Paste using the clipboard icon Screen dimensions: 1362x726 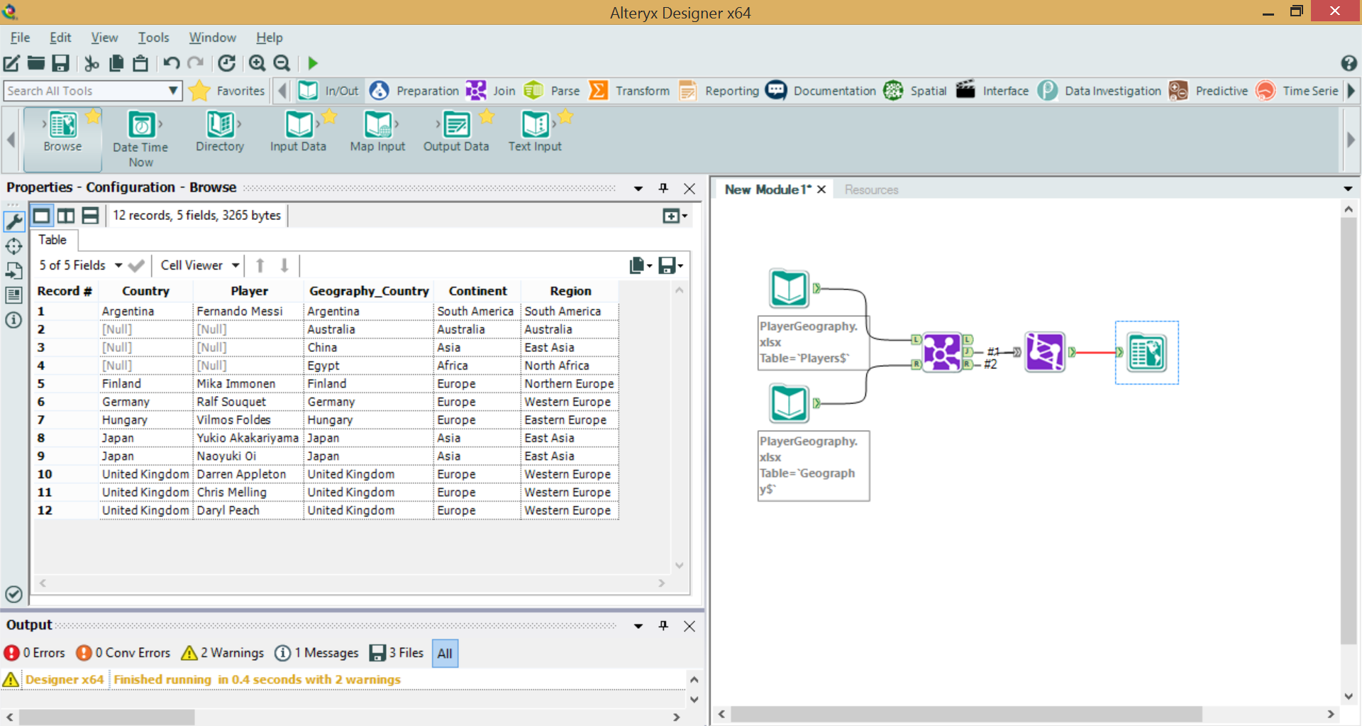tap(140, 63)
